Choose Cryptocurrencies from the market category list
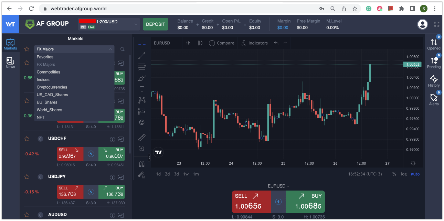This screenshot has height=221, width=444. tap(74, 87)
